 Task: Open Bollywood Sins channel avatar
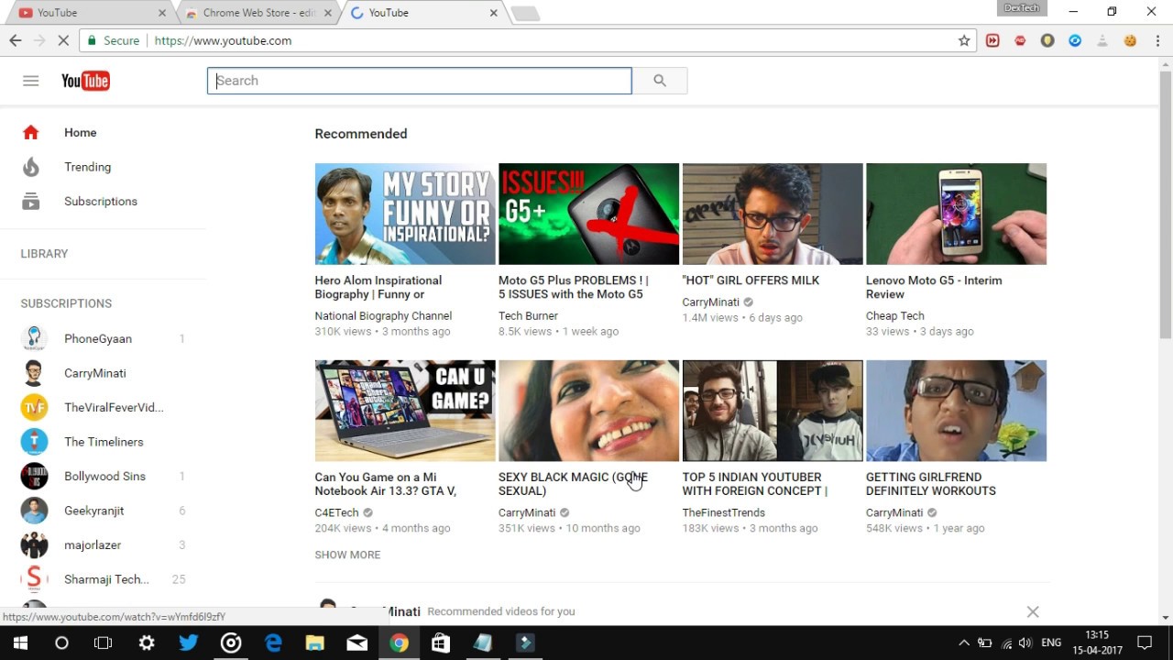34,476
